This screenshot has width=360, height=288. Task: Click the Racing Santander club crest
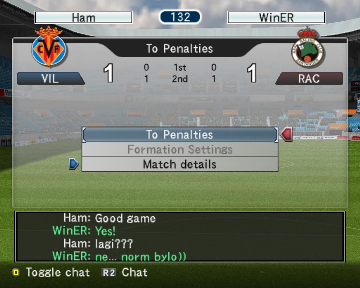click(308, 47)
